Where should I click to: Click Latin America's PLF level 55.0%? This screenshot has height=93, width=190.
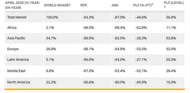point(171,60)
